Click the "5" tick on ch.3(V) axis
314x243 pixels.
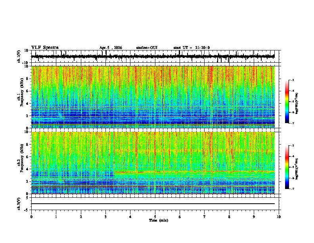point(28,198)
